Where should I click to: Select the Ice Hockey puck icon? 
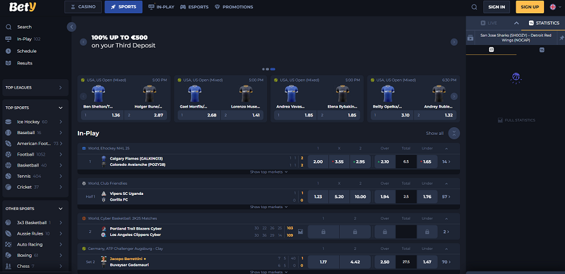coord(8,122)
